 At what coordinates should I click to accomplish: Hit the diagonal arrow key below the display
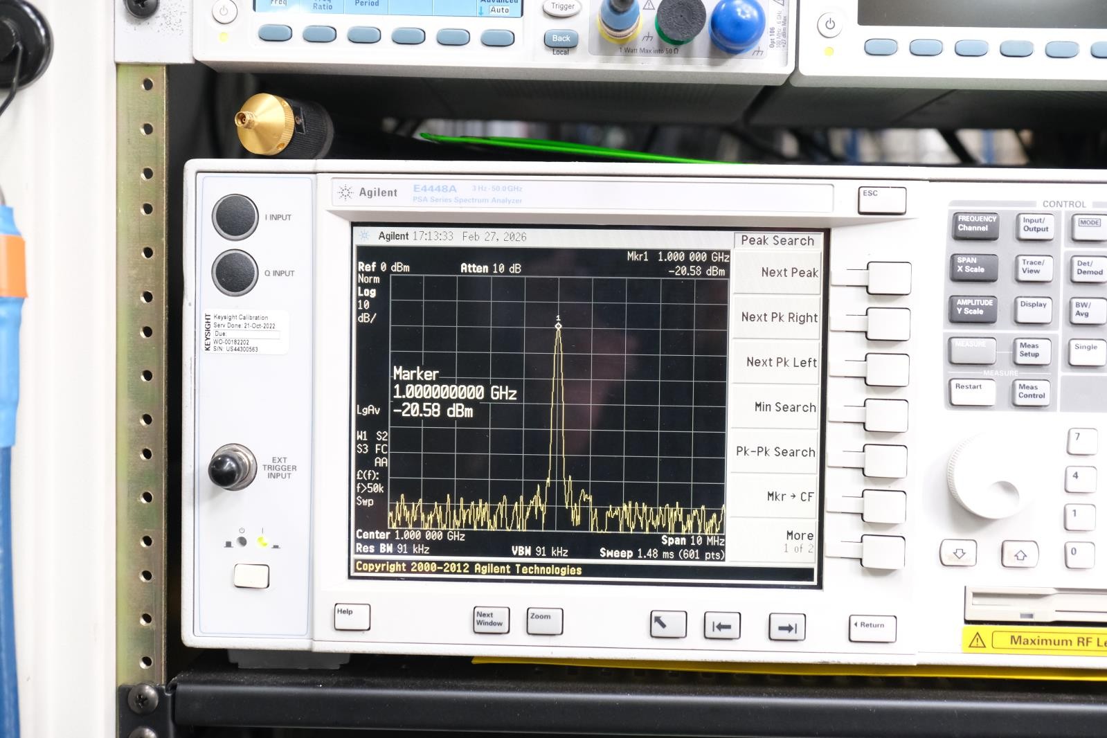[668, 624]
